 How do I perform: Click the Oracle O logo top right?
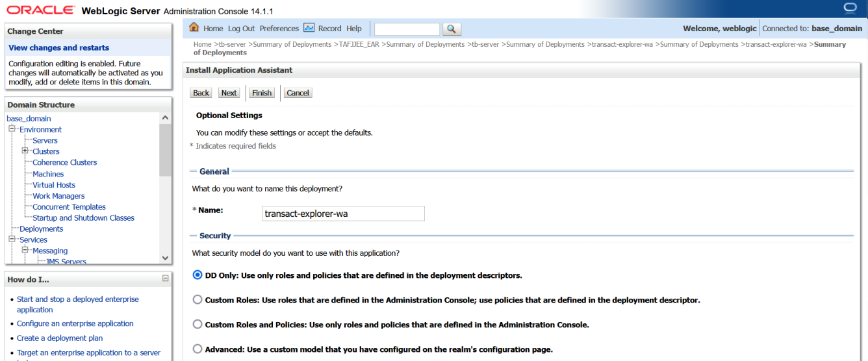point(850,8)
